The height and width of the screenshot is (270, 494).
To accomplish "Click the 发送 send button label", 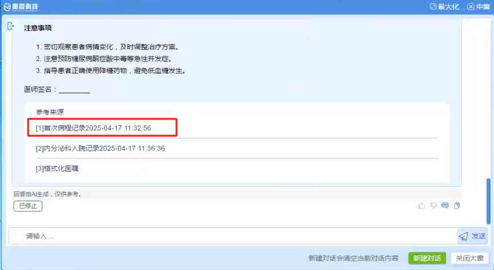I will click(479, 236).
